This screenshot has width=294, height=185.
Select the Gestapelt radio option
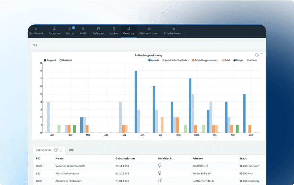61,60
